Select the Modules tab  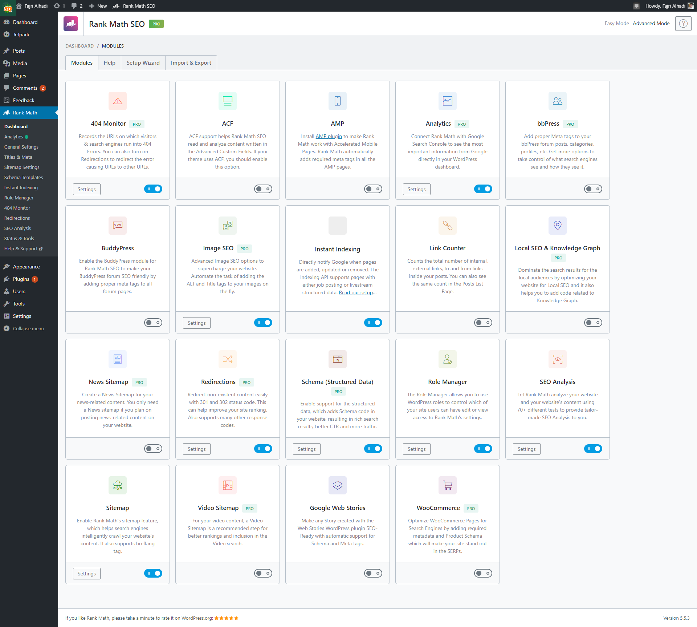[82, 62]
